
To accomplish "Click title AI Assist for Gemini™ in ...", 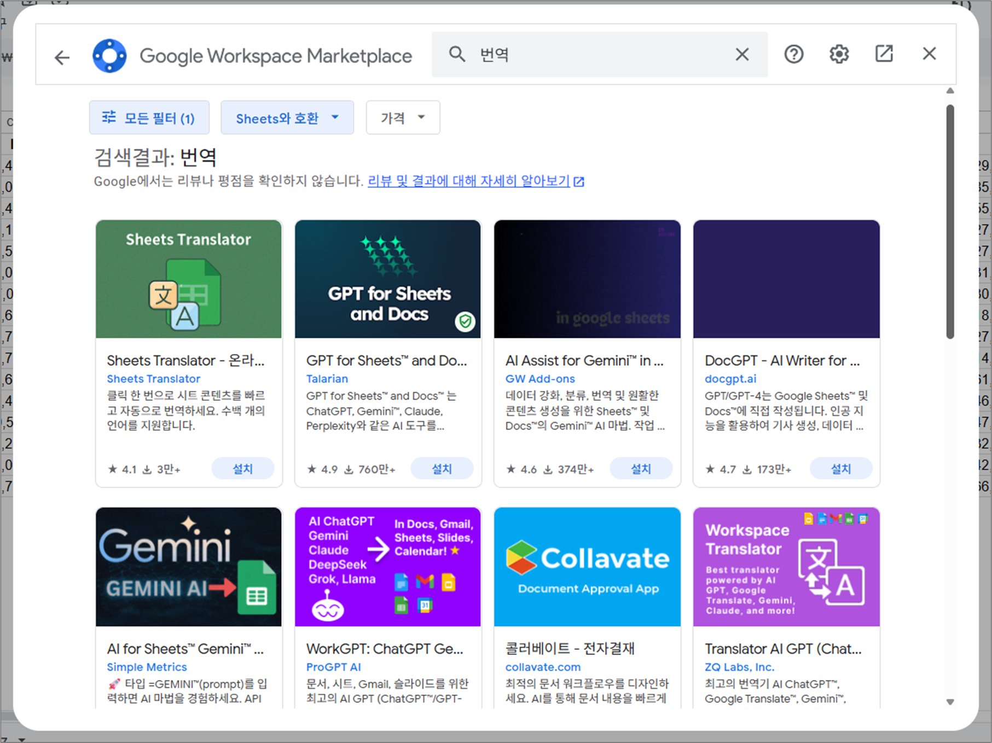I will pos(584,360).
